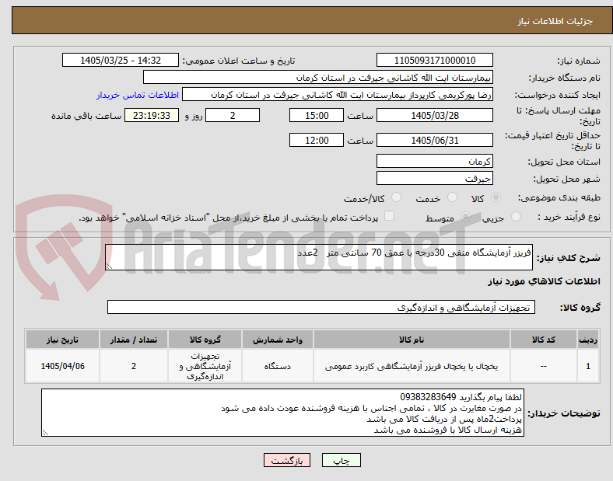The height and width of the screenshot is (481, 613).
Task: Click the item name cell یخچال فریزر آزمایشگاهی
Action: 412,366
